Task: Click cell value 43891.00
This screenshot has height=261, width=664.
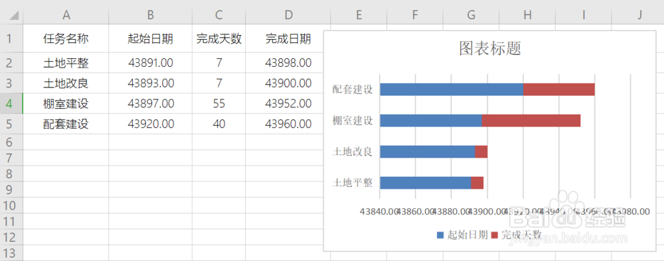Action: (150, 63)
